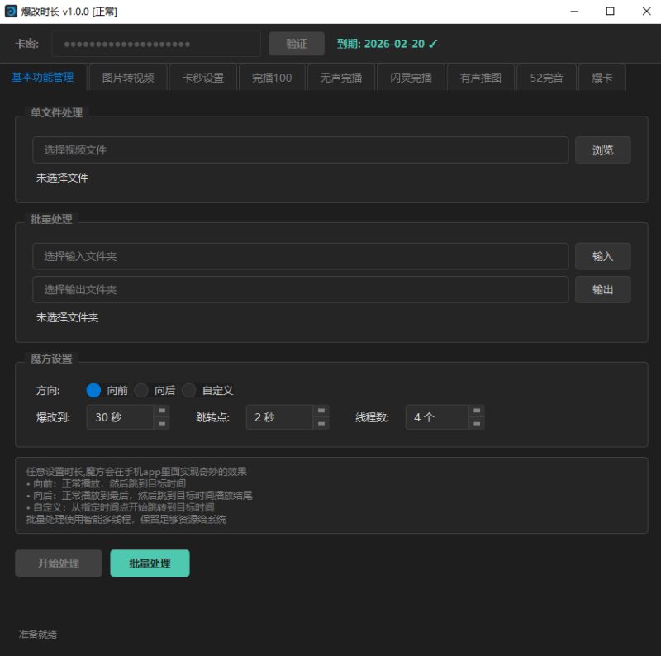Click the 输出 folder button
This screenshot has height=656, width=661.
(x=602, y=289)
